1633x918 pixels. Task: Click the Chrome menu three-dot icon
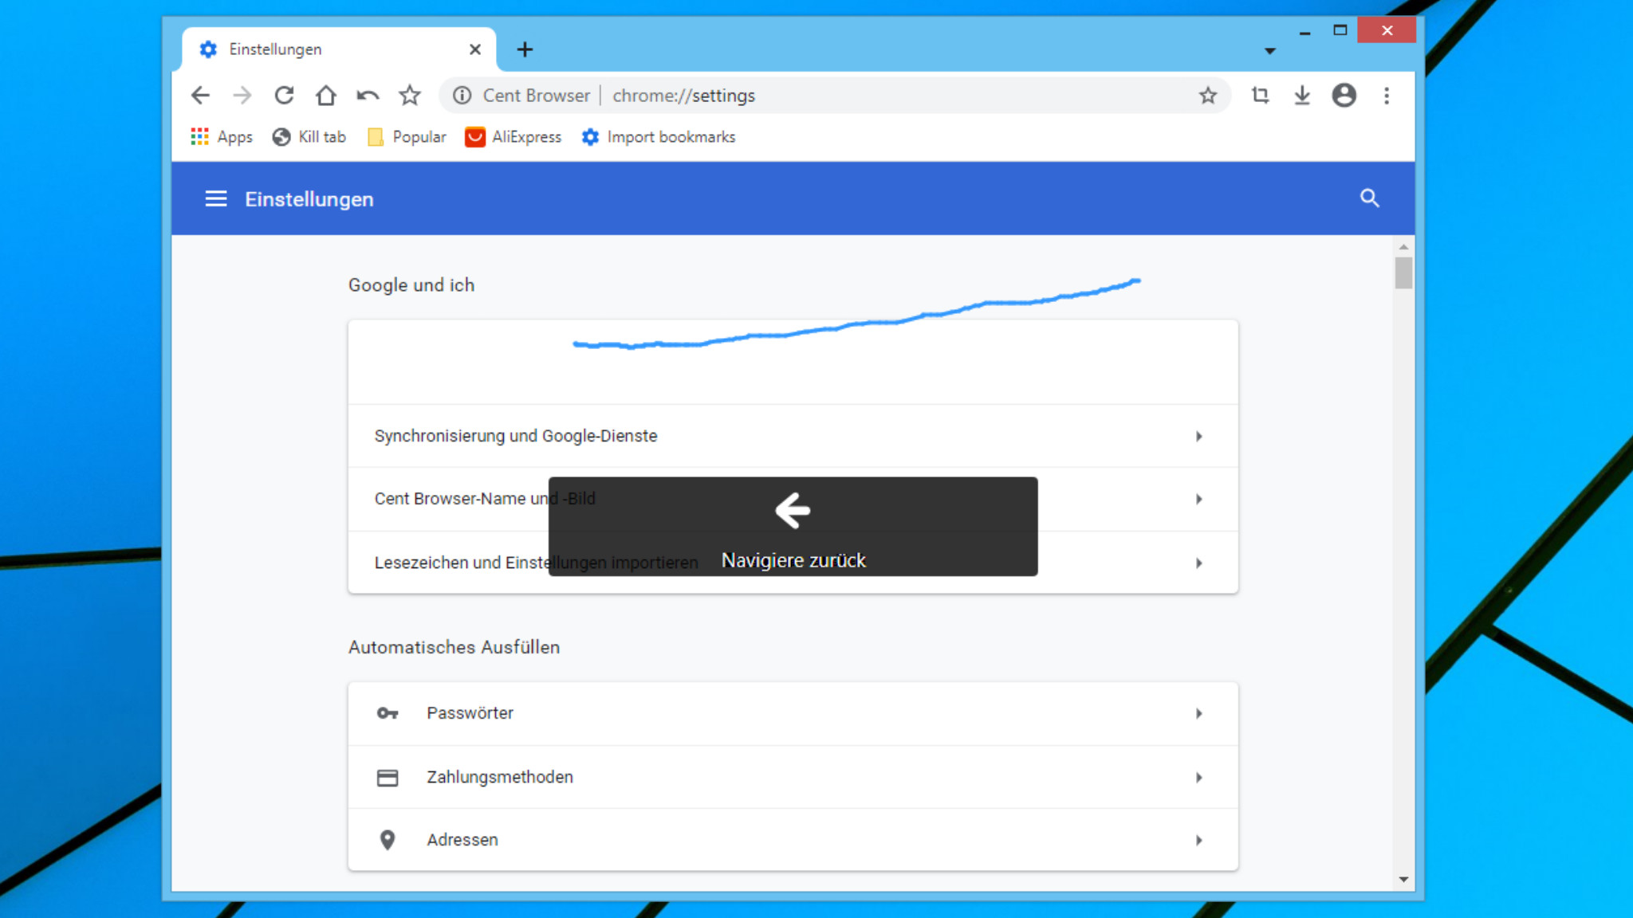tap(1387, 96)
